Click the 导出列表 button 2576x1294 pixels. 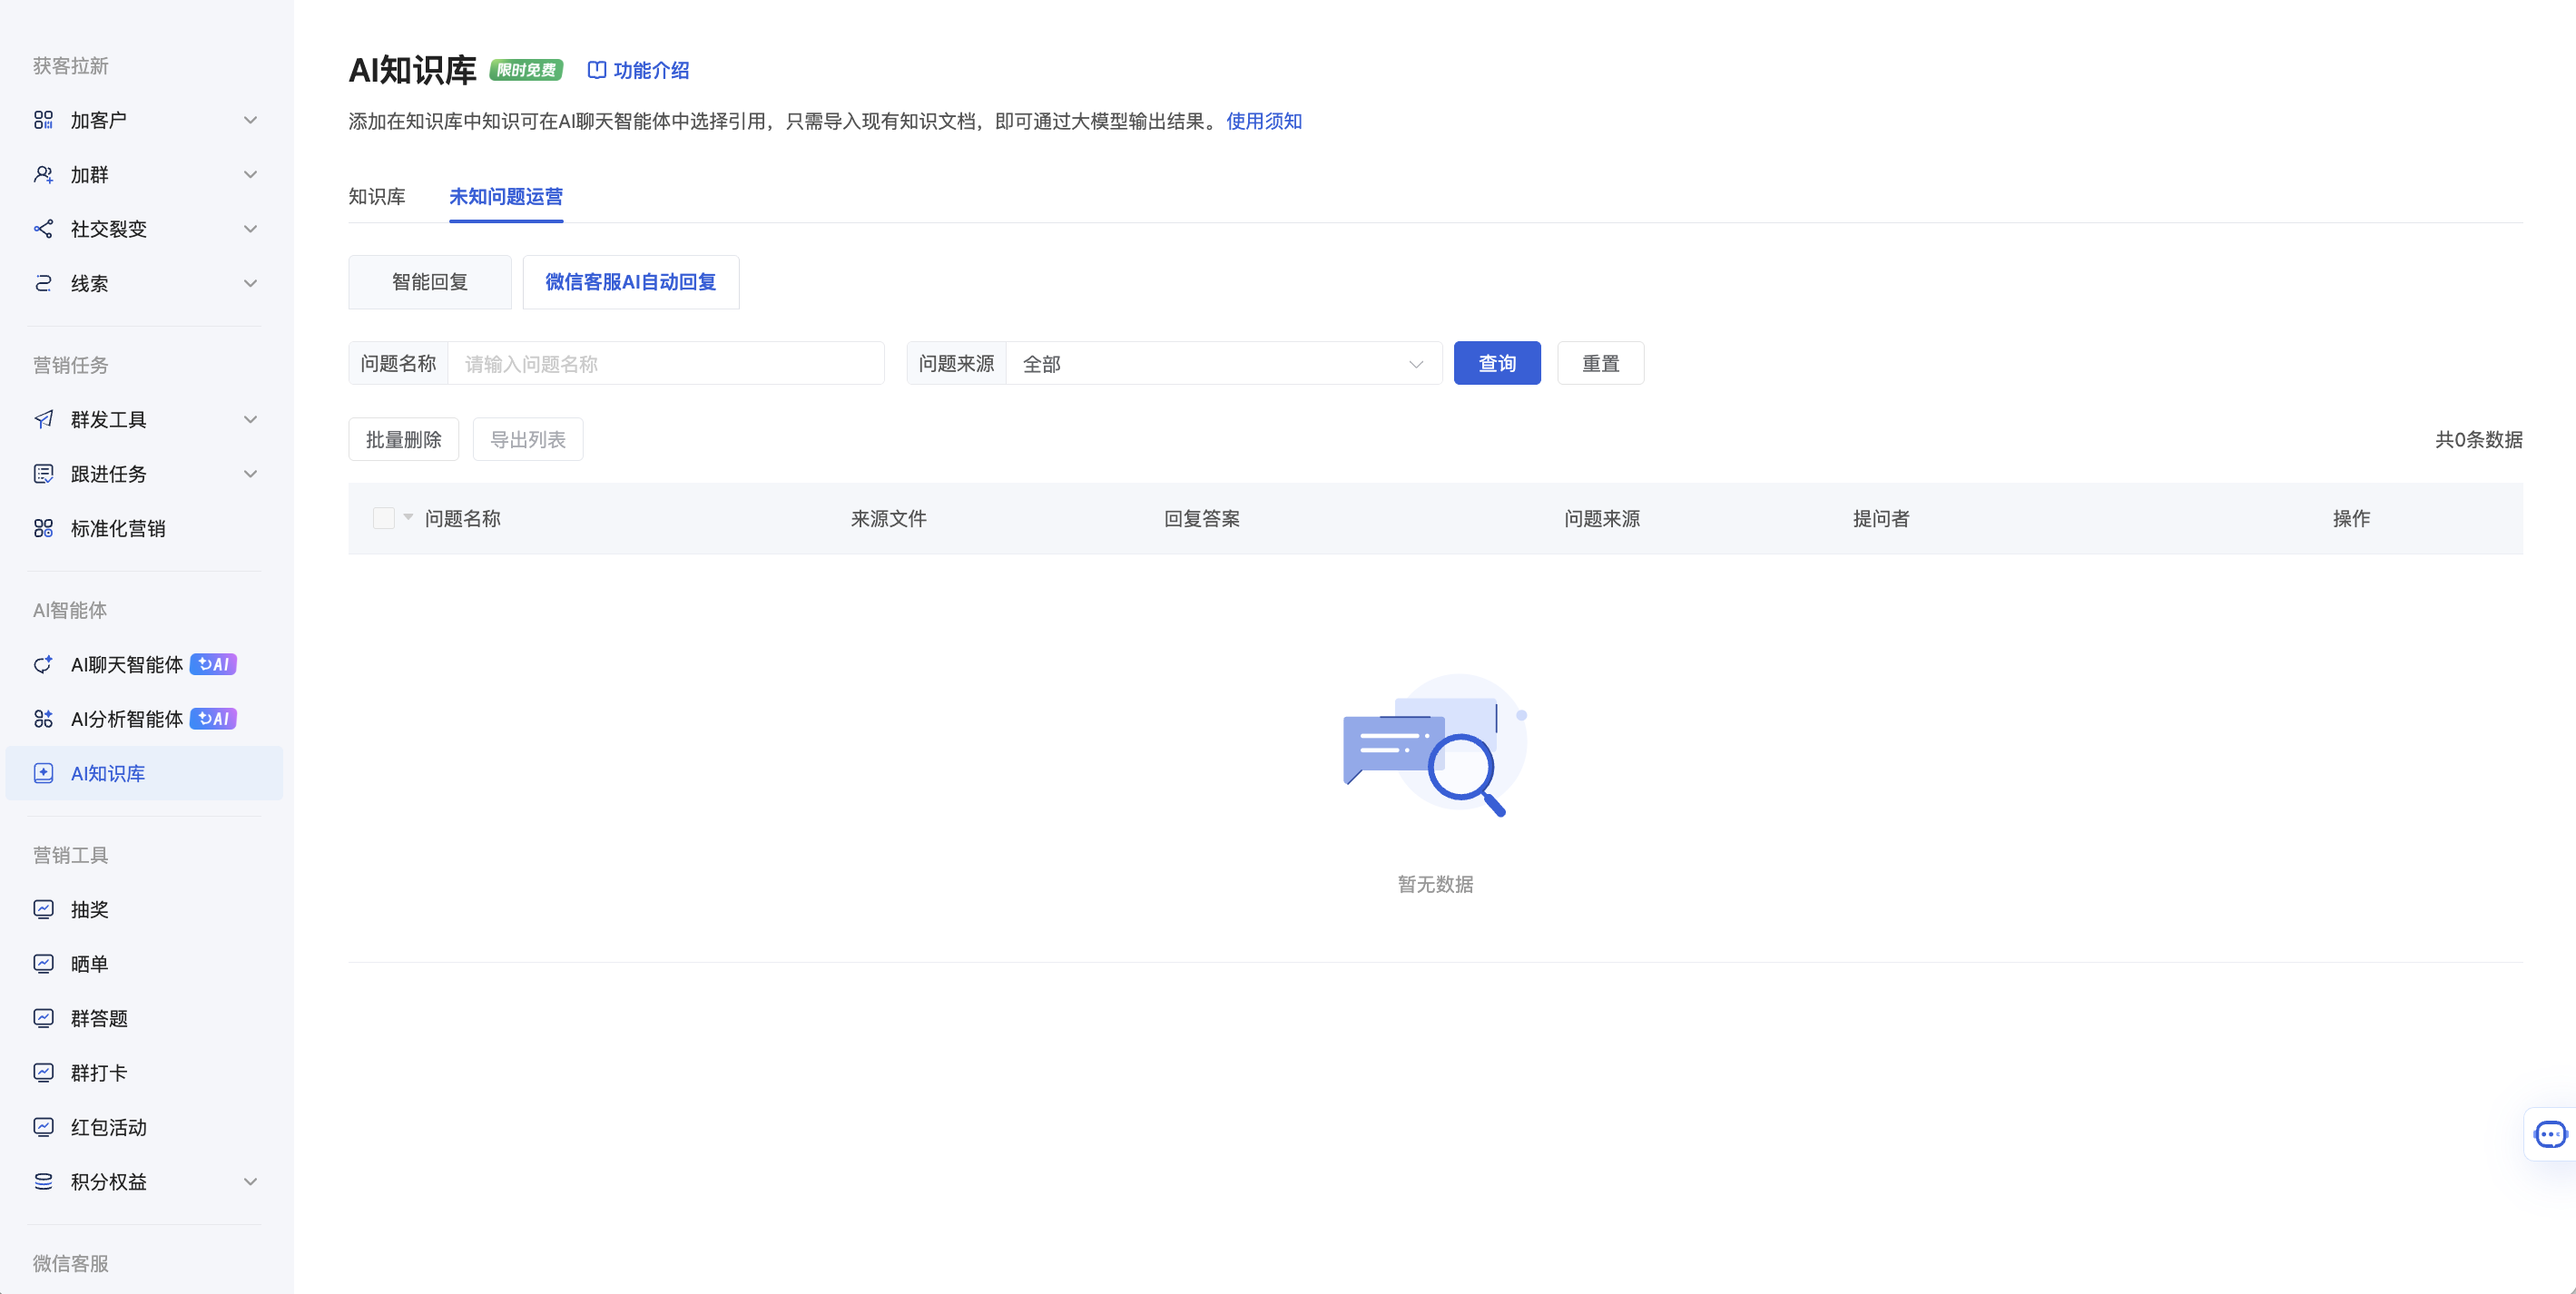point(528,439)
